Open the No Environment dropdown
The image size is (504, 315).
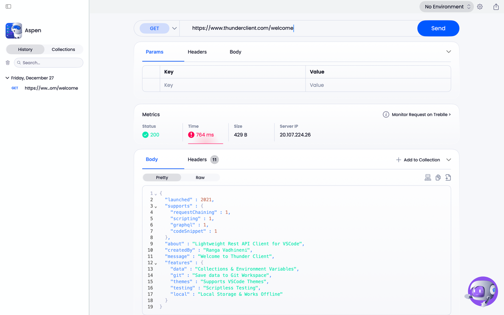pyautogui.click(x=447, y=7)
